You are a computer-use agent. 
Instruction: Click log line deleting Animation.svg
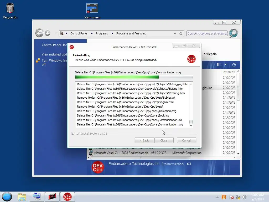point(127,111)
